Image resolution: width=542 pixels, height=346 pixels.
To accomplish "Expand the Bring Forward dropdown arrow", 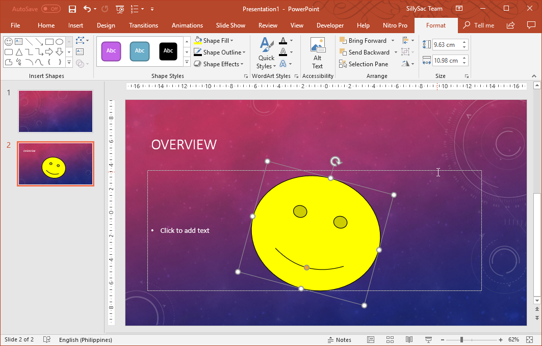I will tap(393, 40).
